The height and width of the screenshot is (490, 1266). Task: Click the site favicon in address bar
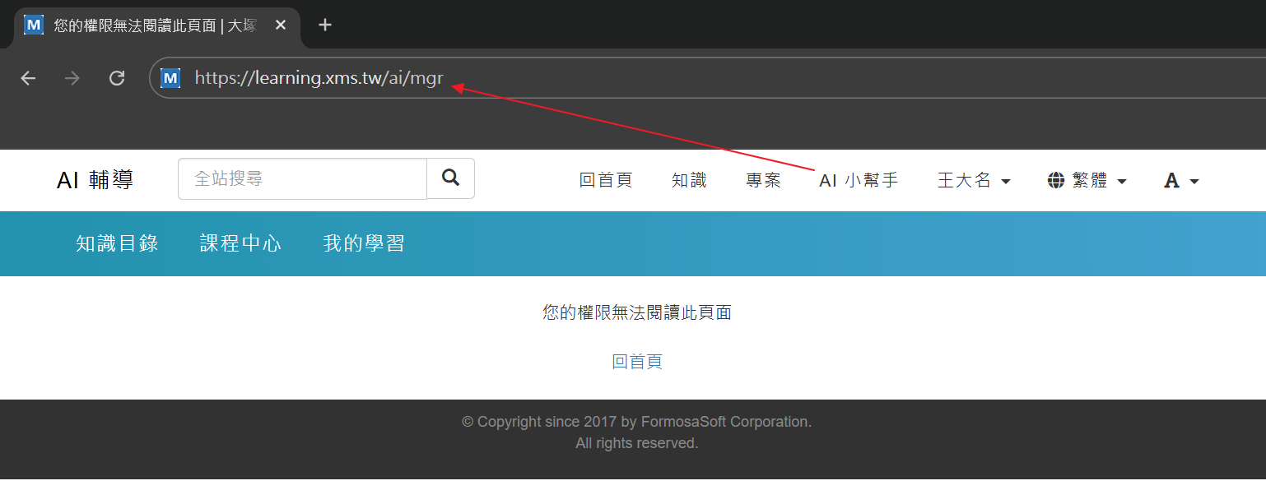click(170, 78)
